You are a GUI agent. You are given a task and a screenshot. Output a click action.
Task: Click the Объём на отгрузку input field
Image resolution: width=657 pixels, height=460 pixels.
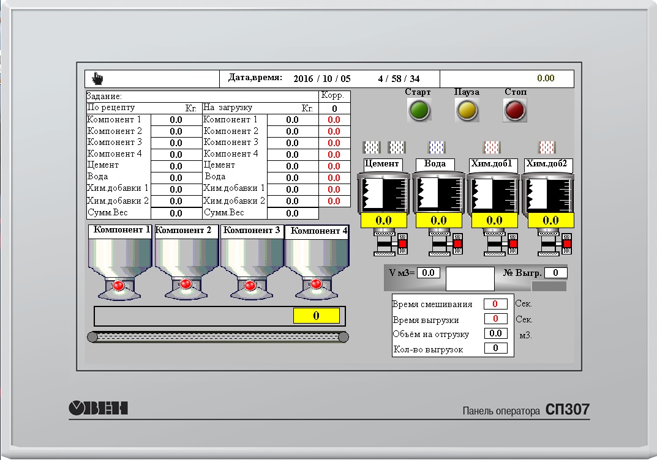(495, 333)
